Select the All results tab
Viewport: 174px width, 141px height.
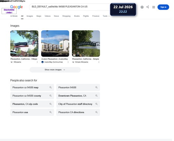[x=22, y=16]
